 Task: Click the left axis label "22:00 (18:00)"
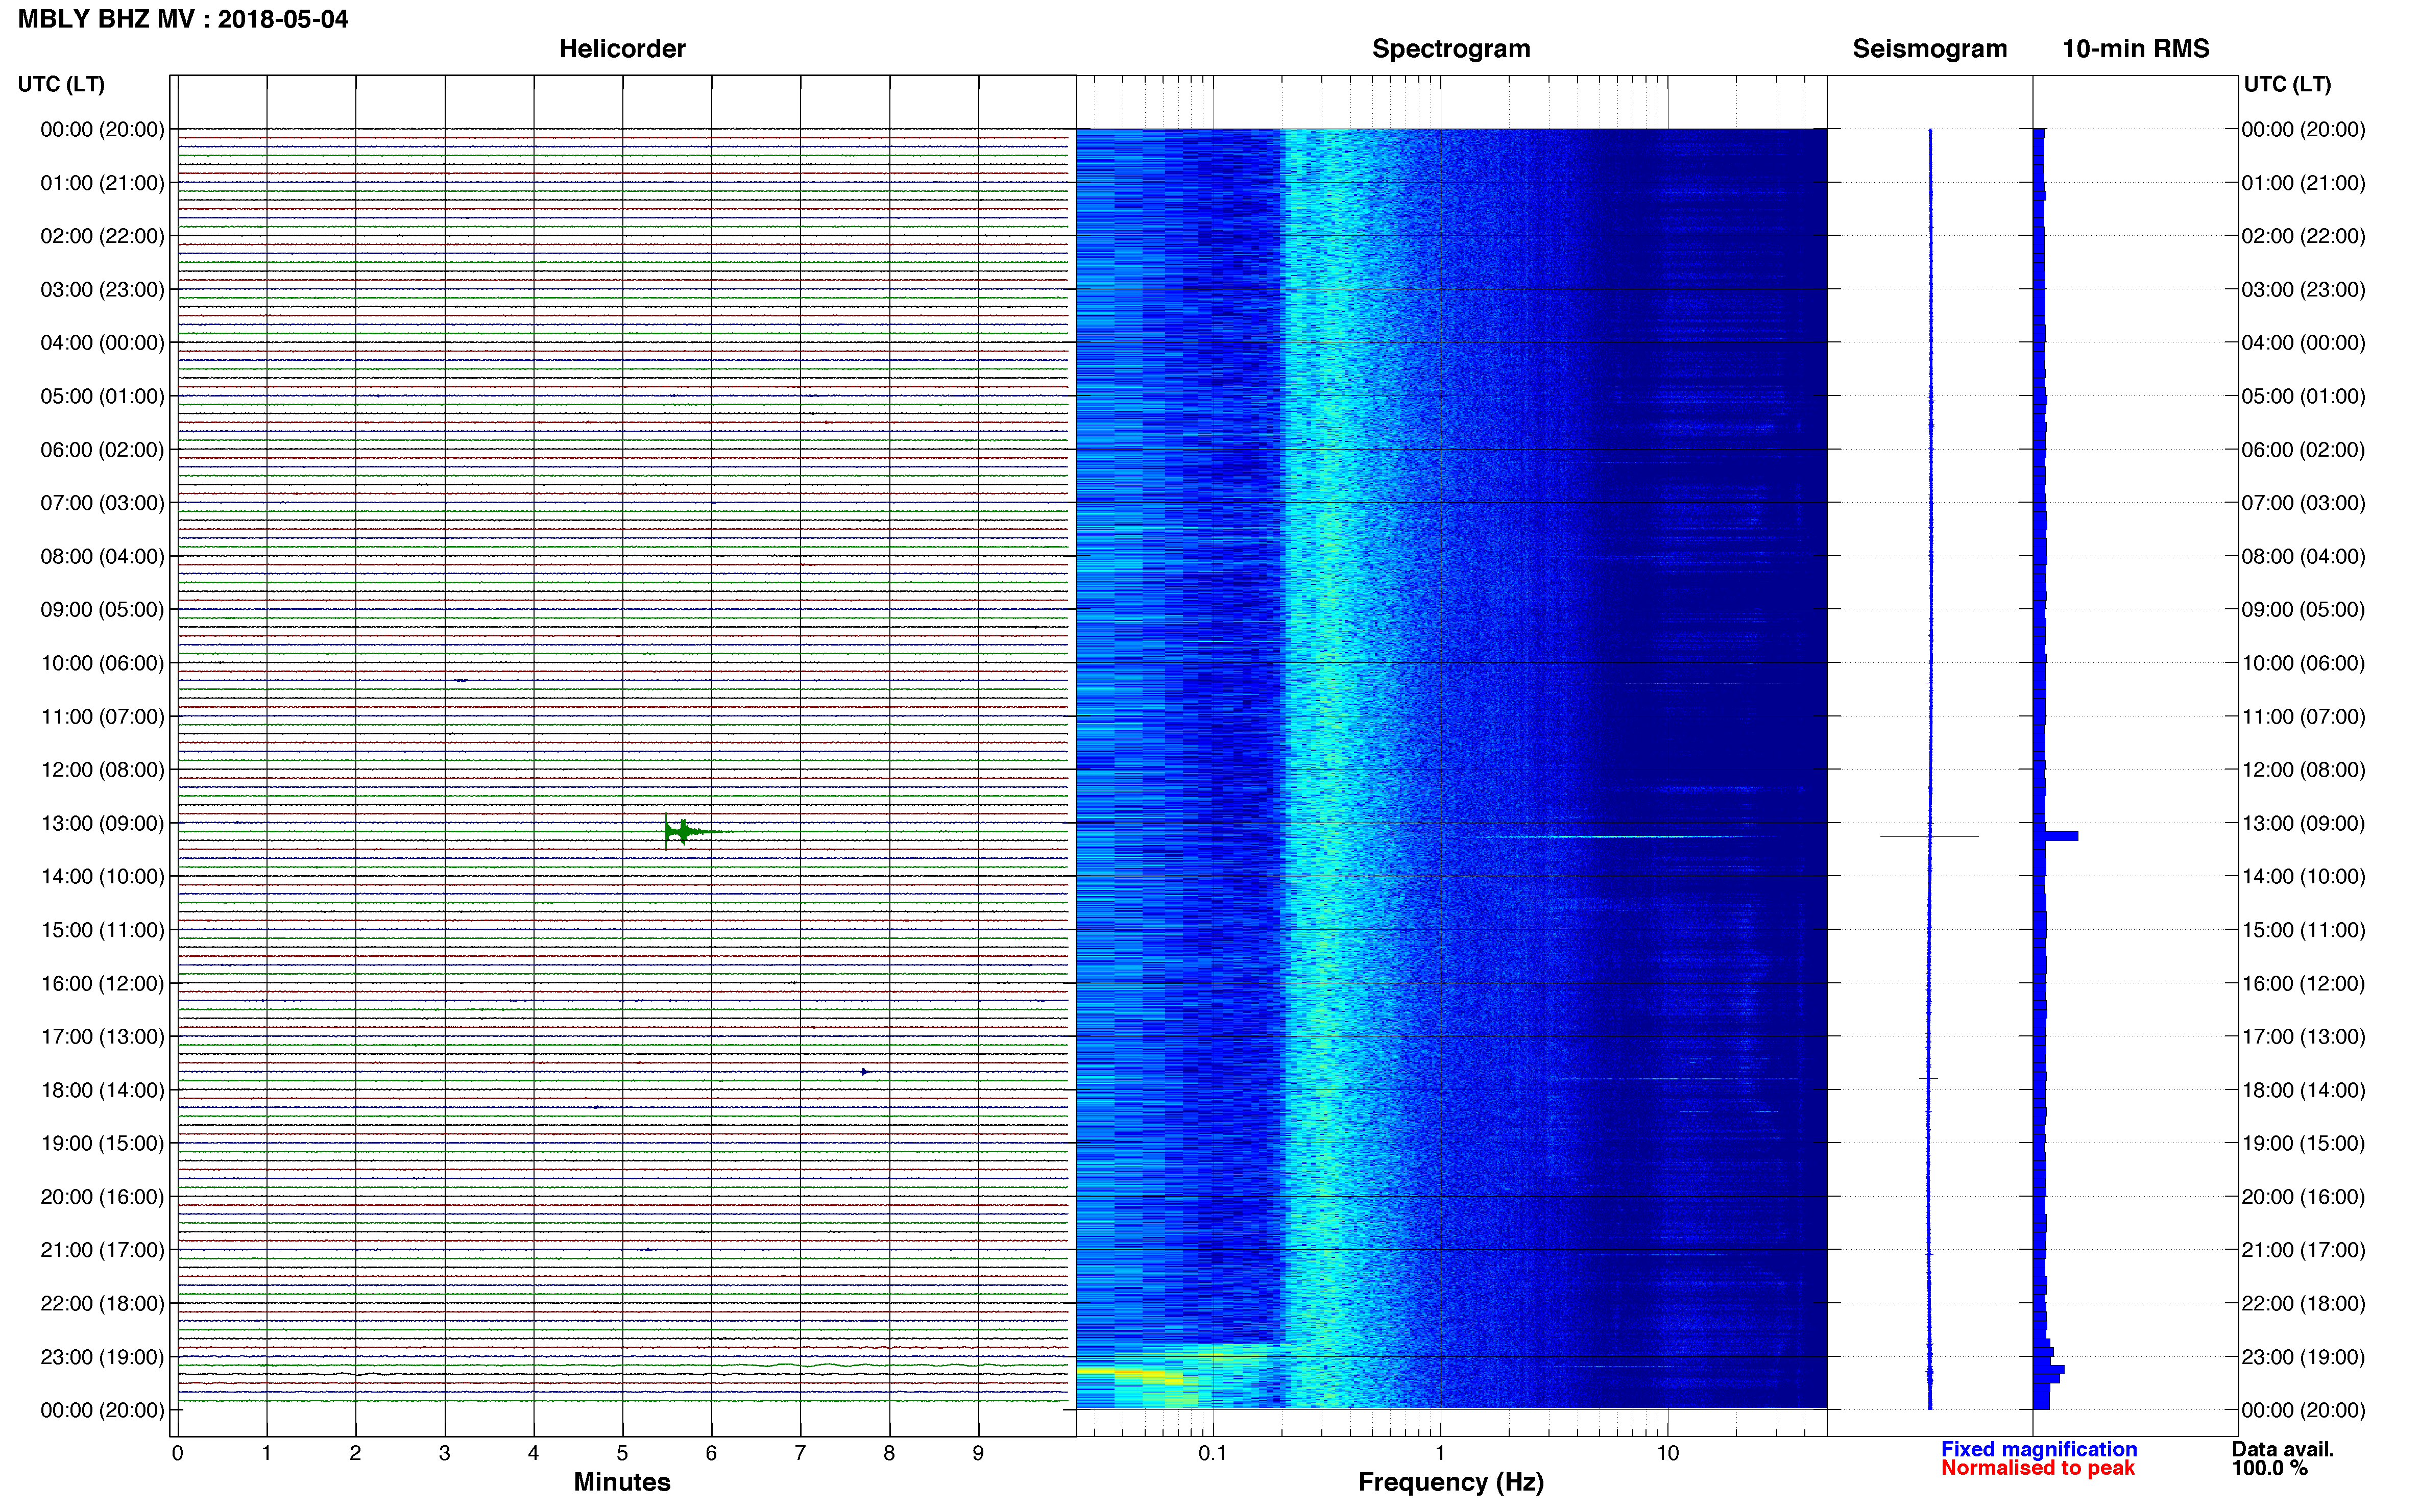pyautogui.click(x=102, y=1303)
